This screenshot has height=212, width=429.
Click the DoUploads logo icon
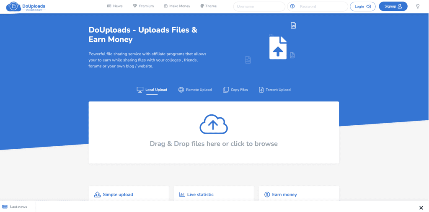point(14,6)
